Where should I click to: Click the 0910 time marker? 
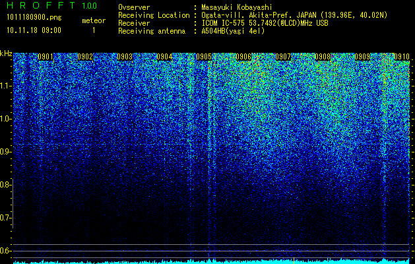[402, 57]
